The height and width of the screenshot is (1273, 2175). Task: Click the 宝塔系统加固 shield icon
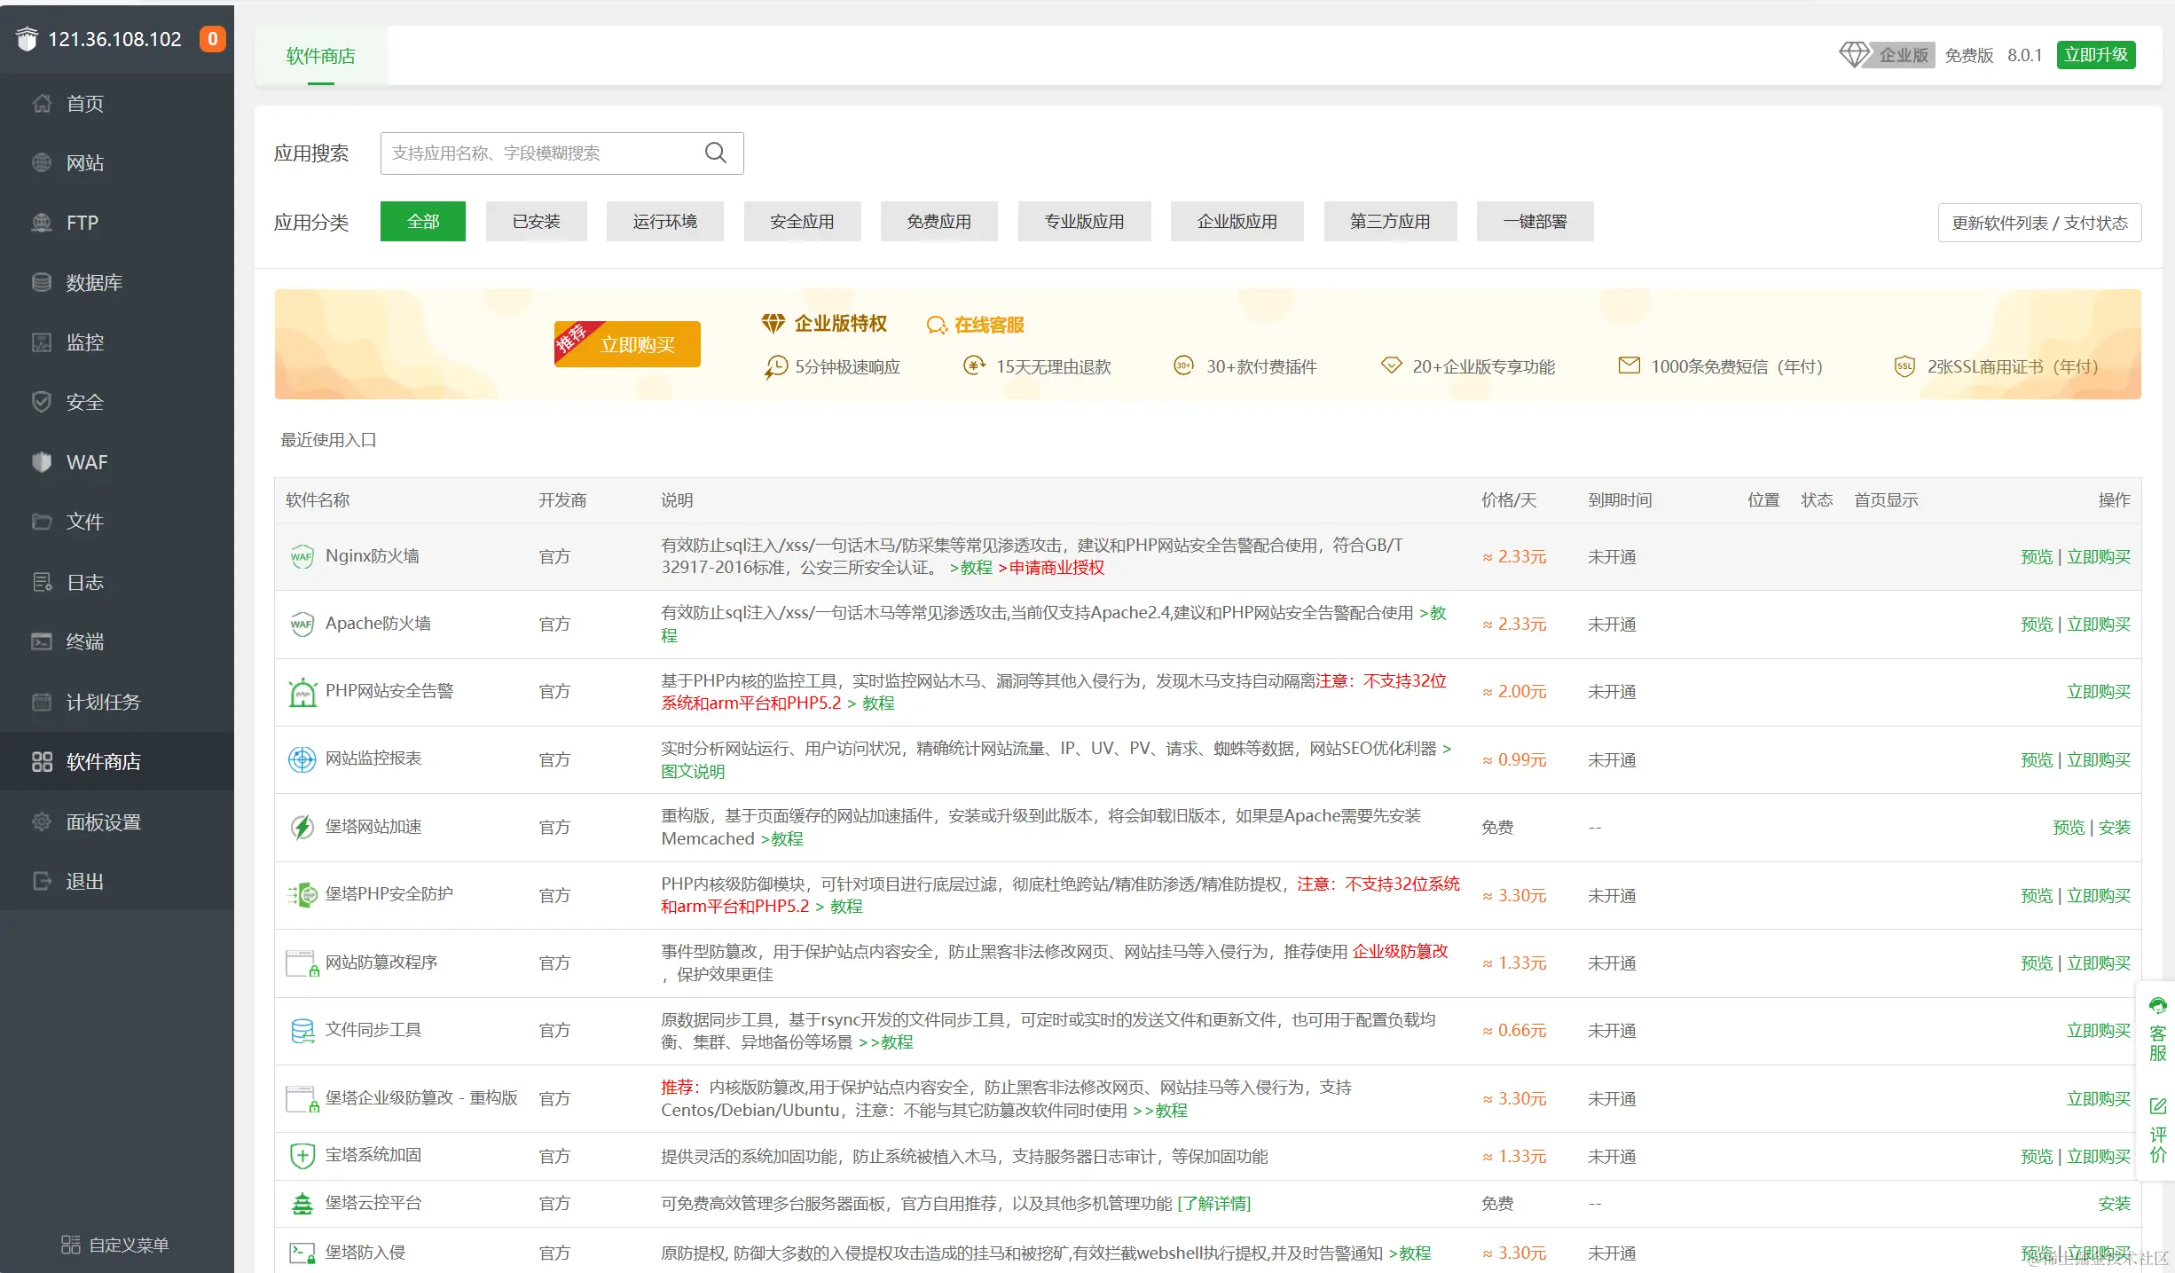(x=302, y=1156)
